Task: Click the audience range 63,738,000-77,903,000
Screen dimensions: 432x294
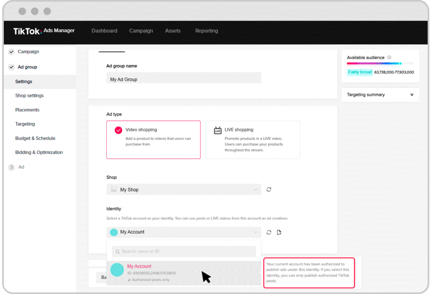Action: [x=394, y=72]
